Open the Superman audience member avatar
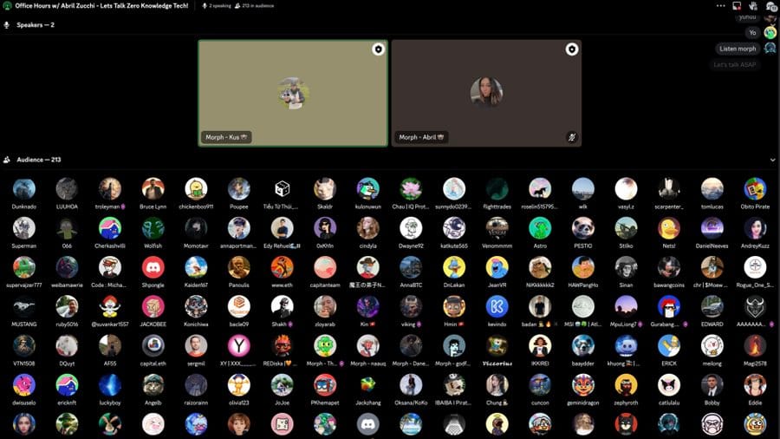 point(24,228)
